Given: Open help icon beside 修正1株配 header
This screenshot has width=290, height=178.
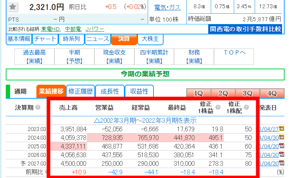Looking at the screenshot, I should (246, 107).
